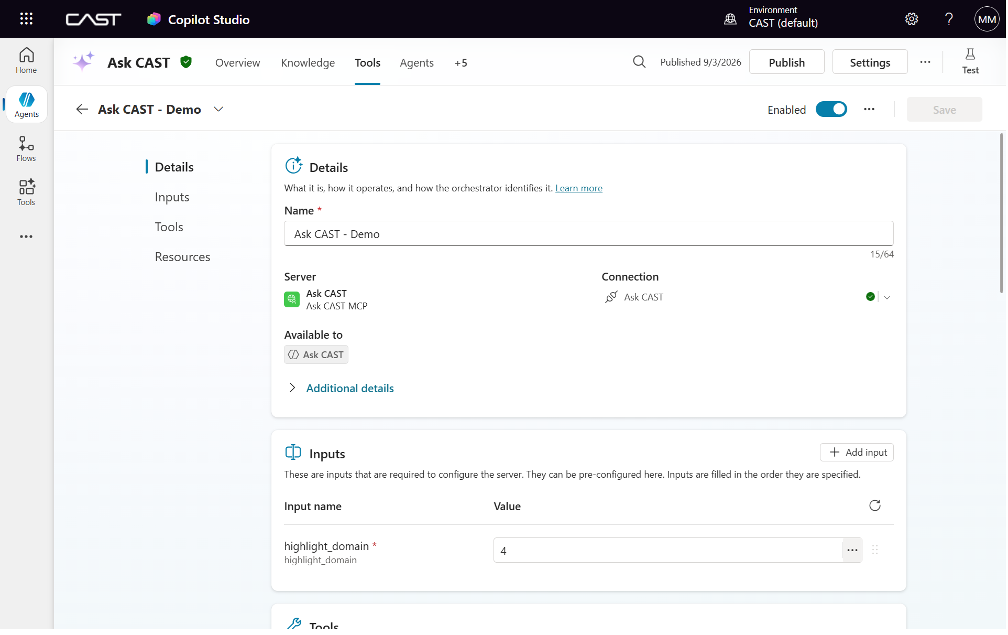Click the Name input field
Viewport: 1008px width, 635px height.
click(x=589, y=234)
